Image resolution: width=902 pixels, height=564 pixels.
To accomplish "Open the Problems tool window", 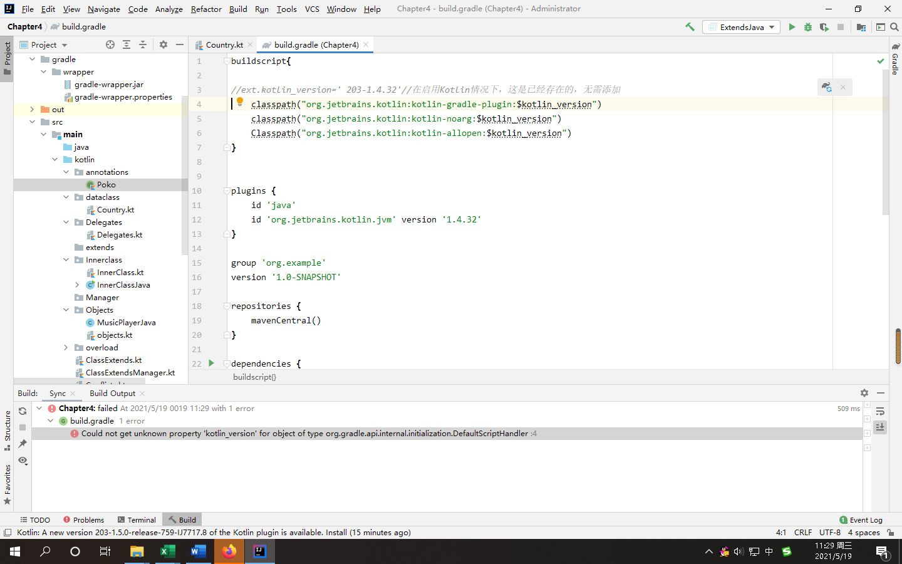I will [x=83, y=520].
